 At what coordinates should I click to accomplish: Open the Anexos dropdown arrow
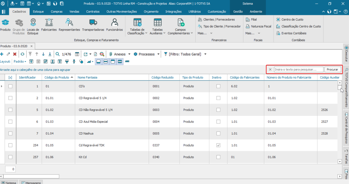tap(129, 54)
